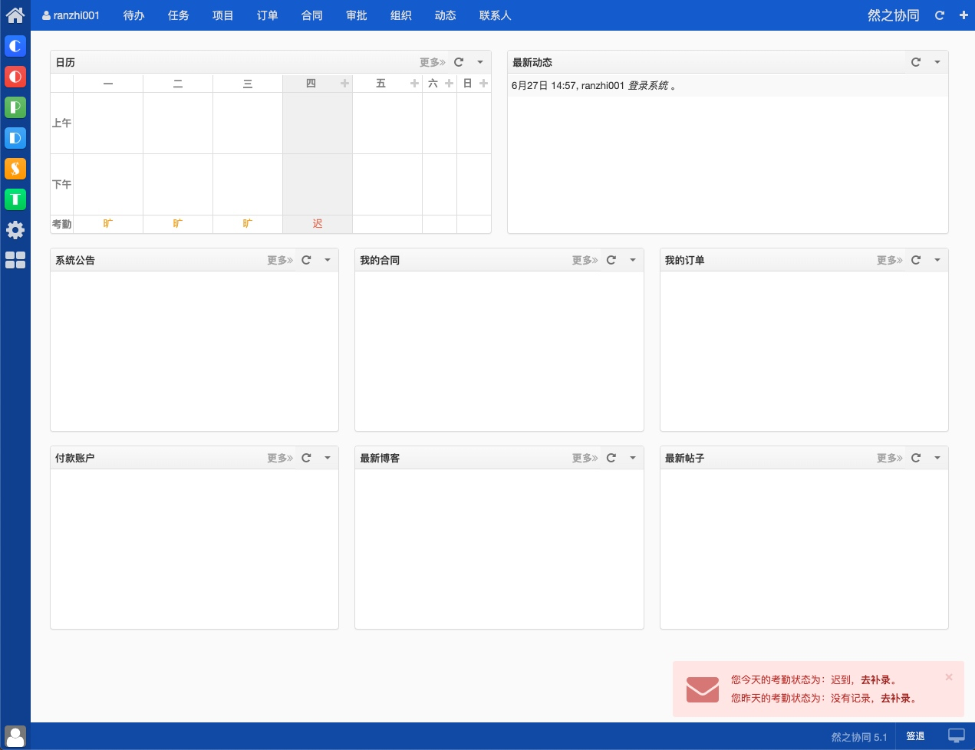Image resolution: width=975 pixels, height=750 pixels.
Task: Click 更多 link in 付款账户 panel
Action: (280, 458)
